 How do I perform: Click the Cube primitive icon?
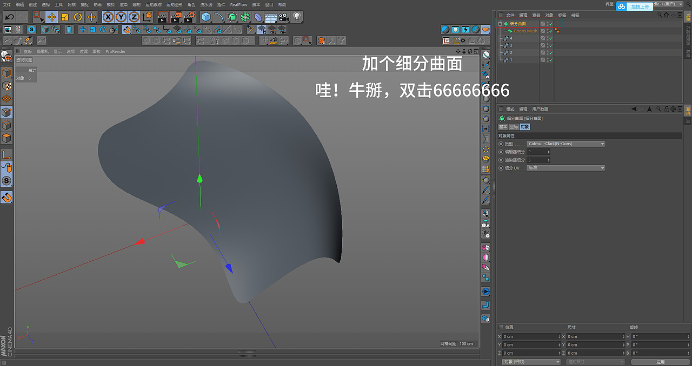[206, 17]
